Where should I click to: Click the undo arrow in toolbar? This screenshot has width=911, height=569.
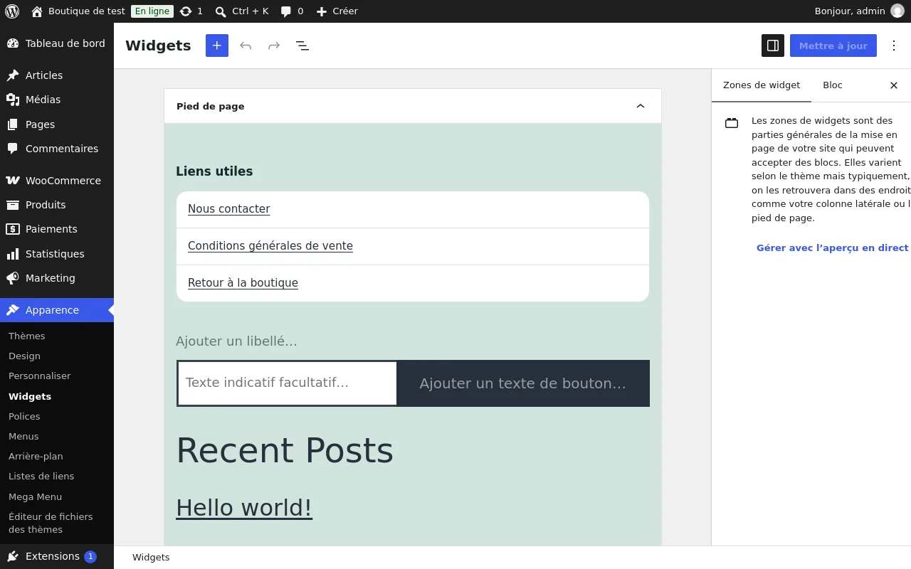point(246,46)
